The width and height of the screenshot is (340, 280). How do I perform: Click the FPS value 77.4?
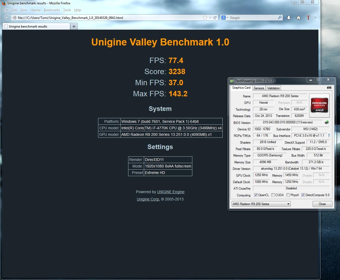[176, 60]
